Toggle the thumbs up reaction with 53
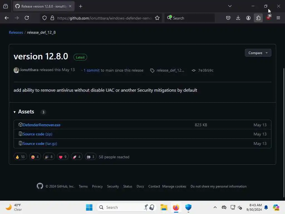 (x=20, y=157)
